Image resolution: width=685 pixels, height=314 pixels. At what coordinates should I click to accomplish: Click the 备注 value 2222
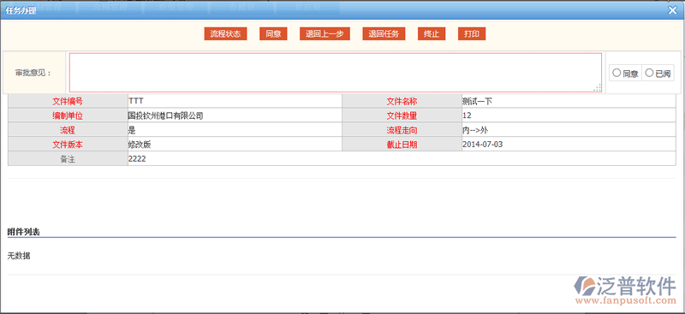(x=137, y=159)
